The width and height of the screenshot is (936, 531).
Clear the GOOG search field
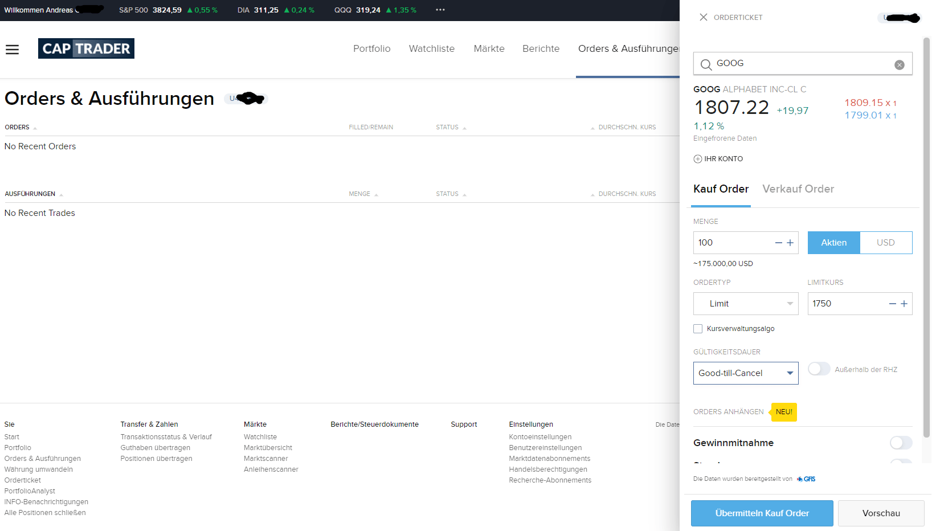click(x=900, y=65)
